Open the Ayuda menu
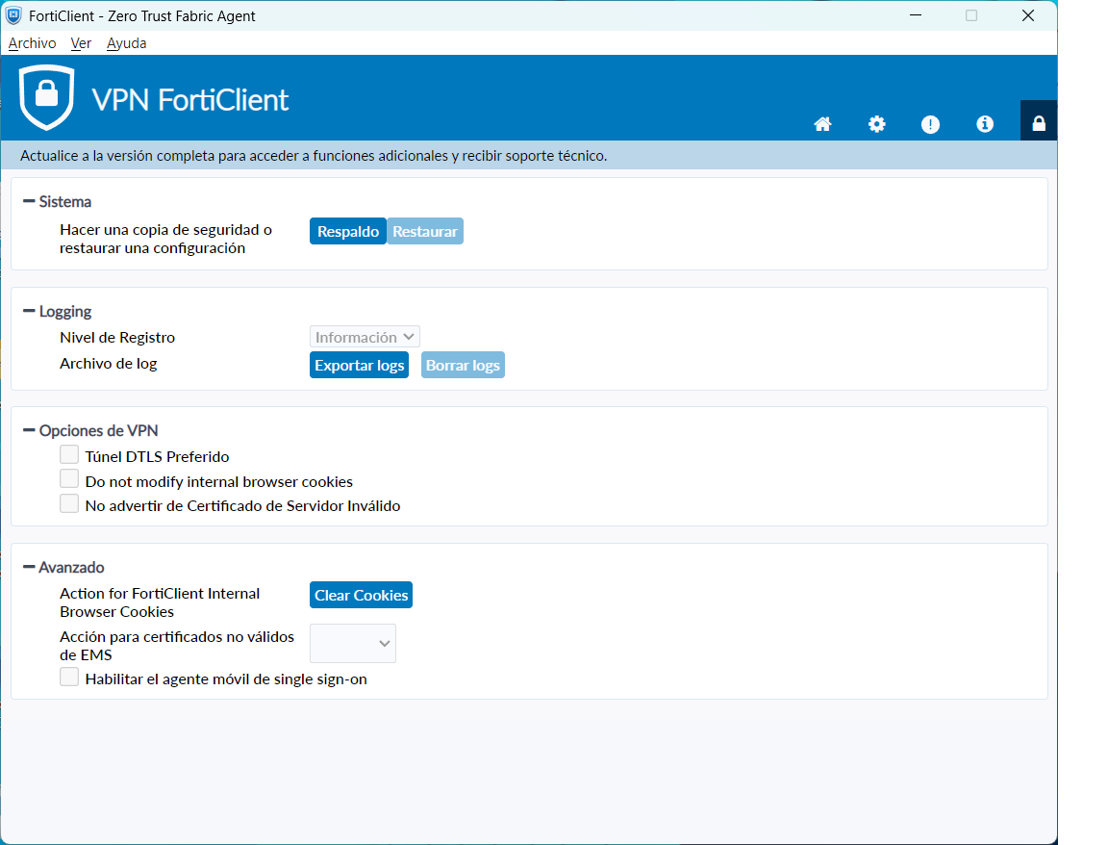Screen dimensions: 1108x845 [x=126, y=43]
